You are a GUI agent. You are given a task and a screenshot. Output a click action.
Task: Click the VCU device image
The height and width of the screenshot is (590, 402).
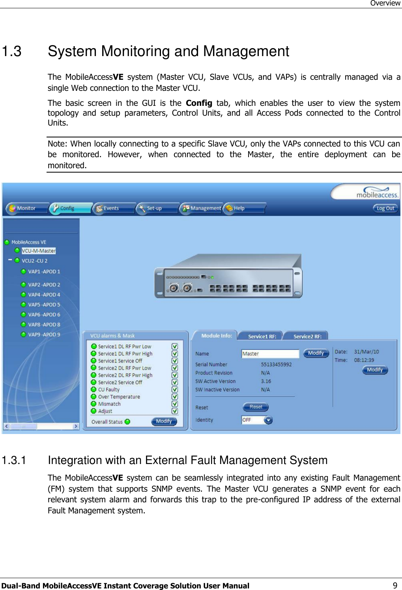pos(228,276)
